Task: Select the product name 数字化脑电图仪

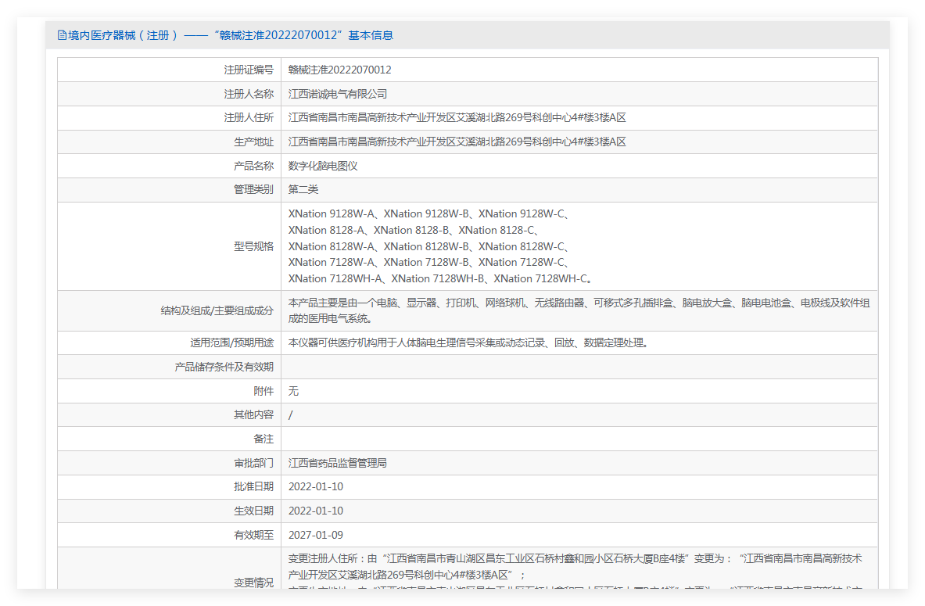Action: (x=323, y=167)
